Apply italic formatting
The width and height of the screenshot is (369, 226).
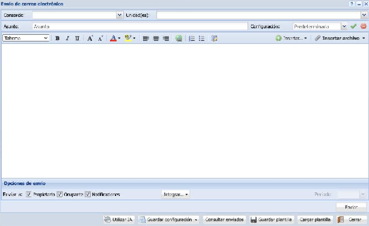67,38
